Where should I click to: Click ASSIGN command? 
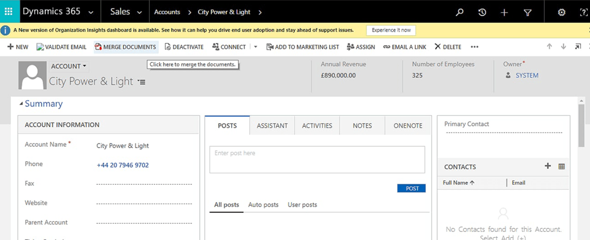361,47
